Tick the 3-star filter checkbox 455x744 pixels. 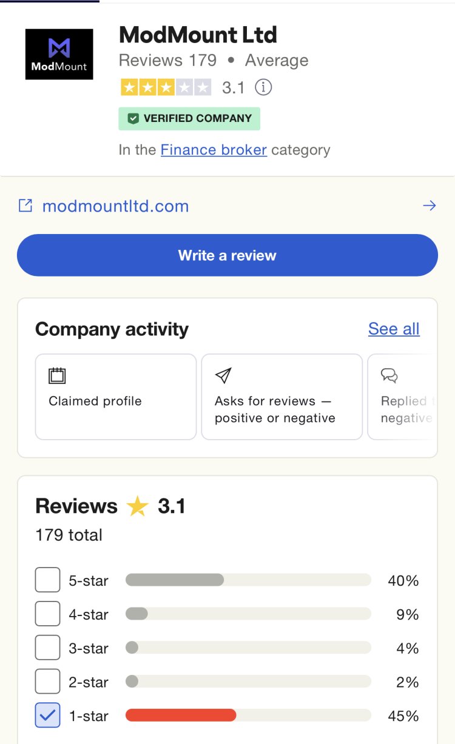(48, 648)
